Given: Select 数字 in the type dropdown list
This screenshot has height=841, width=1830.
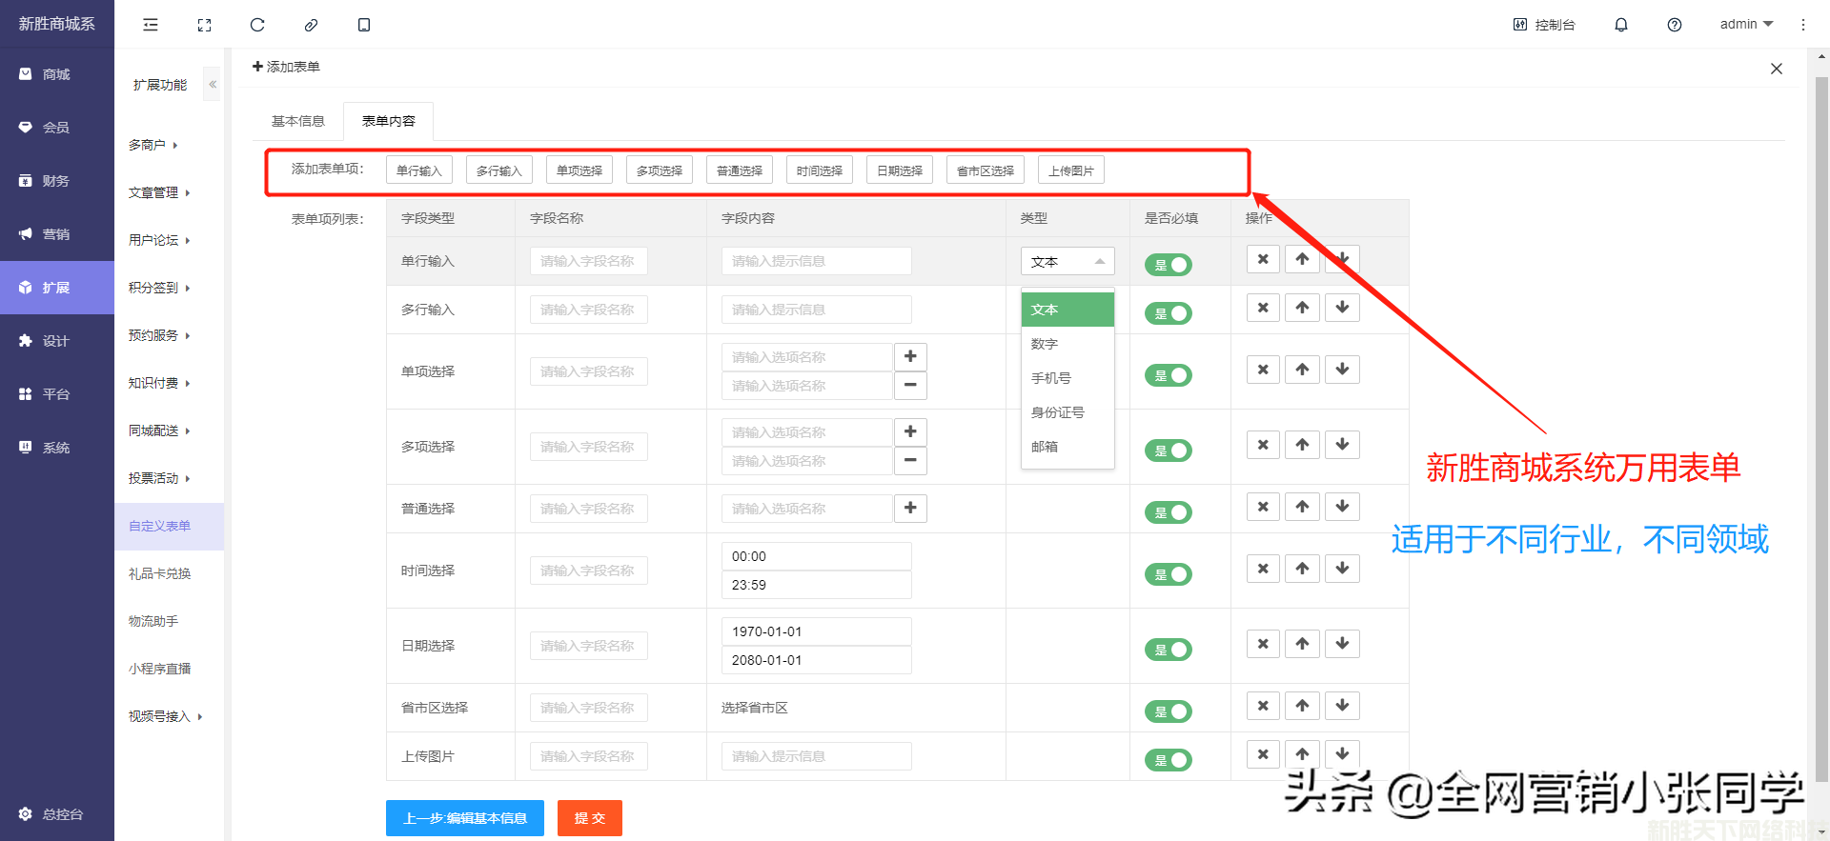Looking at the screenshot, I should coord(1067,344).
